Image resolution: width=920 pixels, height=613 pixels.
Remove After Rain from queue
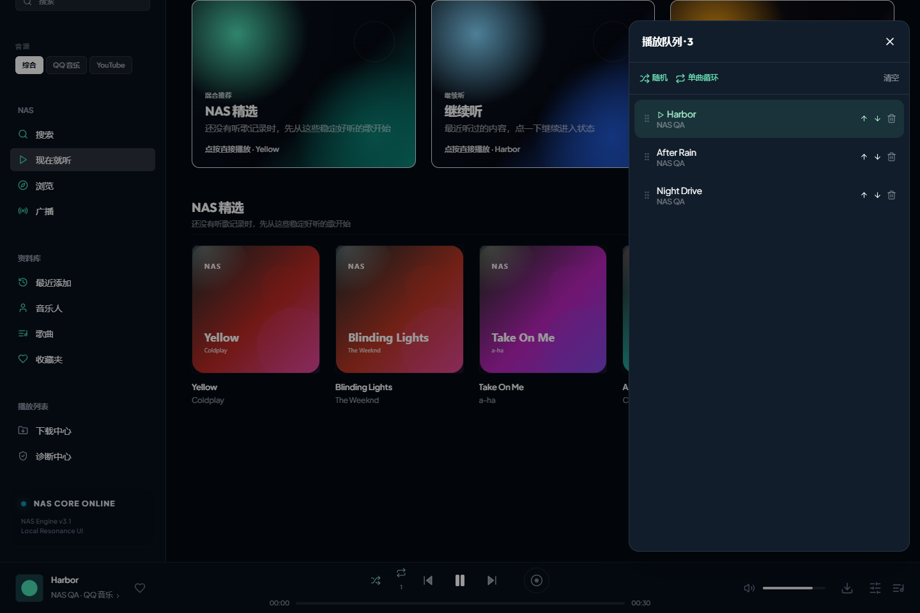point(891,157)
